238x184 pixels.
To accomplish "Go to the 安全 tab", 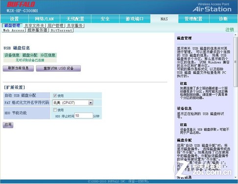I will pos(105,19).
